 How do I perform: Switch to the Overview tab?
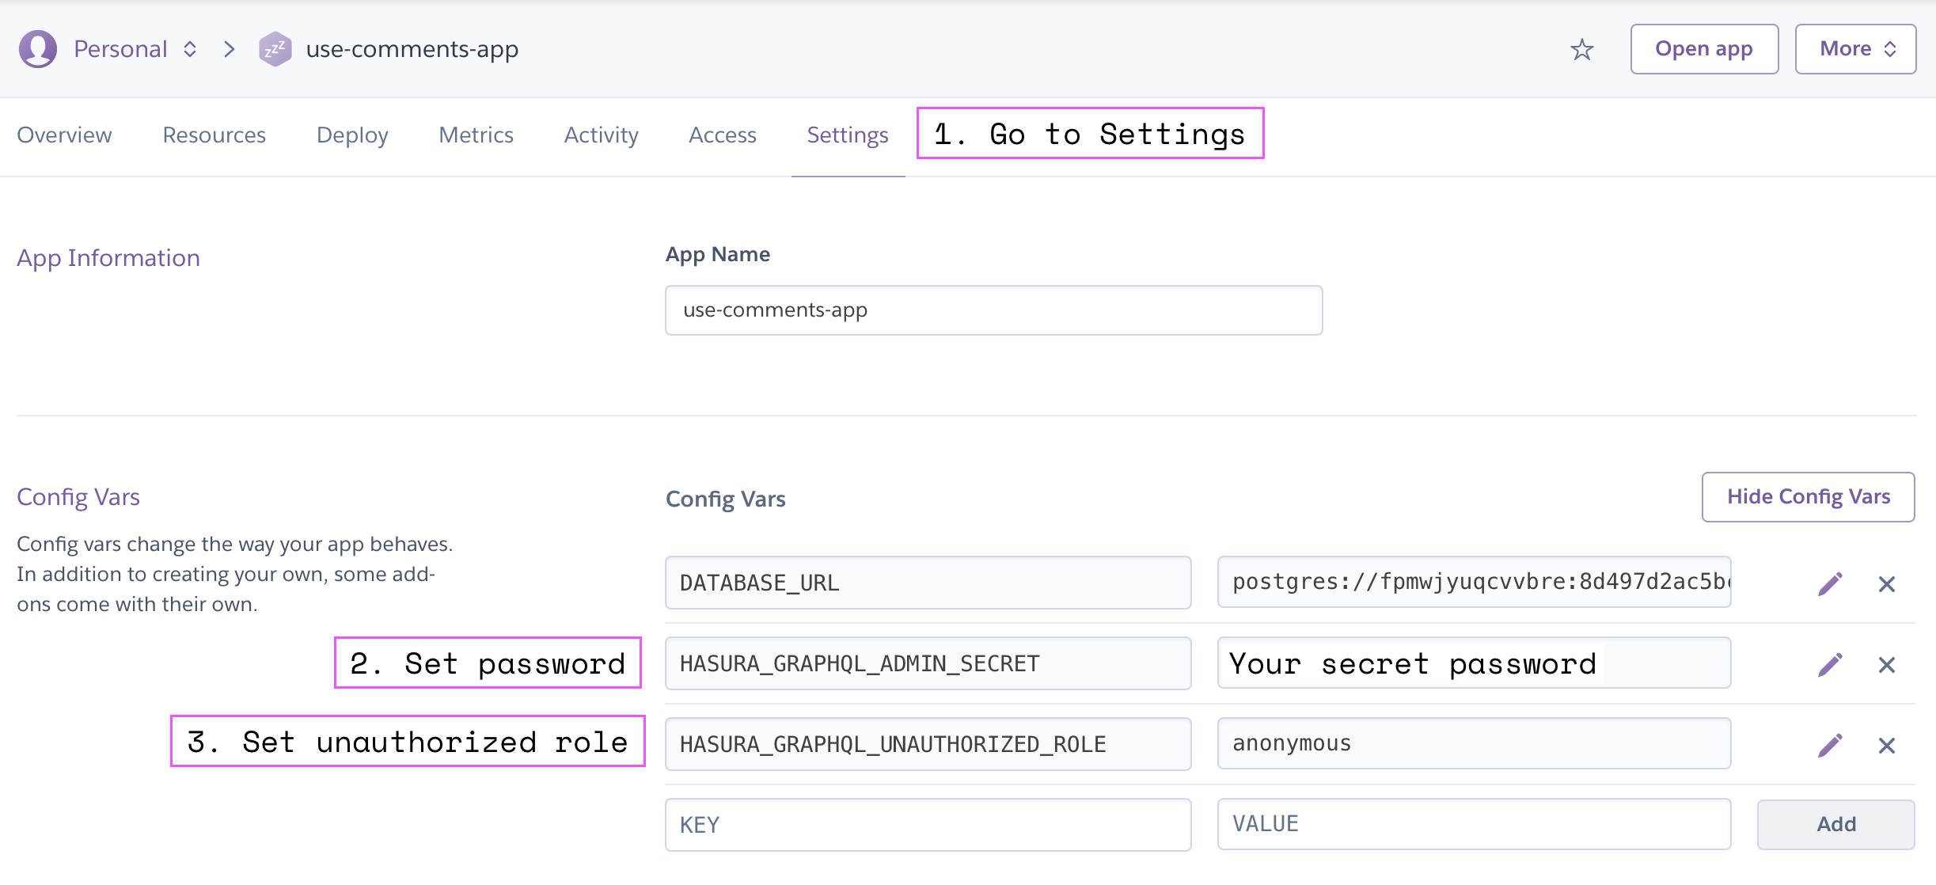(64, 135)
